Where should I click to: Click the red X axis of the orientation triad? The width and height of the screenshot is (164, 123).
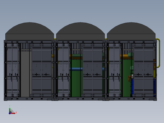point(13,113)
